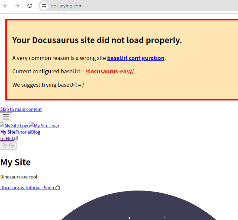The width and height of the screenshot is (238, 220).
Task: Click the dark dinosaur illustration image
Action: click(x=139, y=205)
